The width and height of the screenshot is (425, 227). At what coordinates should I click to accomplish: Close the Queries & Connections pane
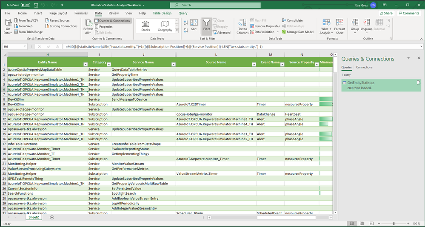[x=419, y=58]
